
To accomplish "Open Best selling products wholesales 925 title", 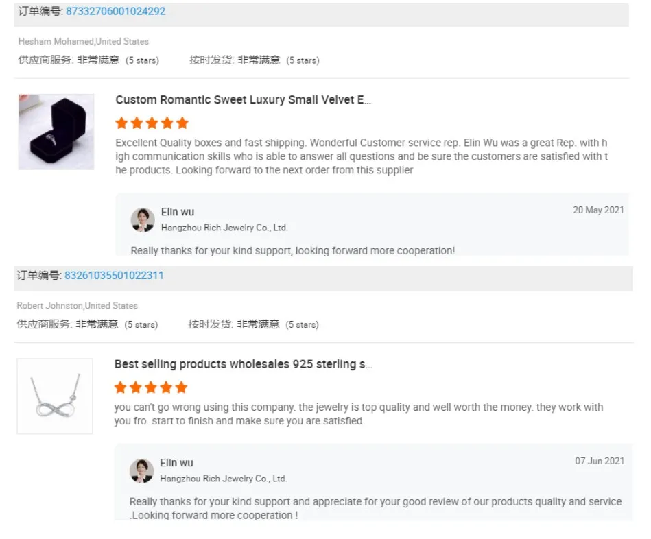I will pos(243,364).
